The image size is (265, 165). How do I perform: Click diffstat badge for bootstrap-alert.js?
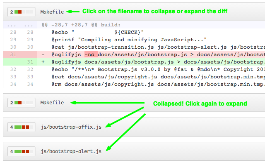point(22,151)
